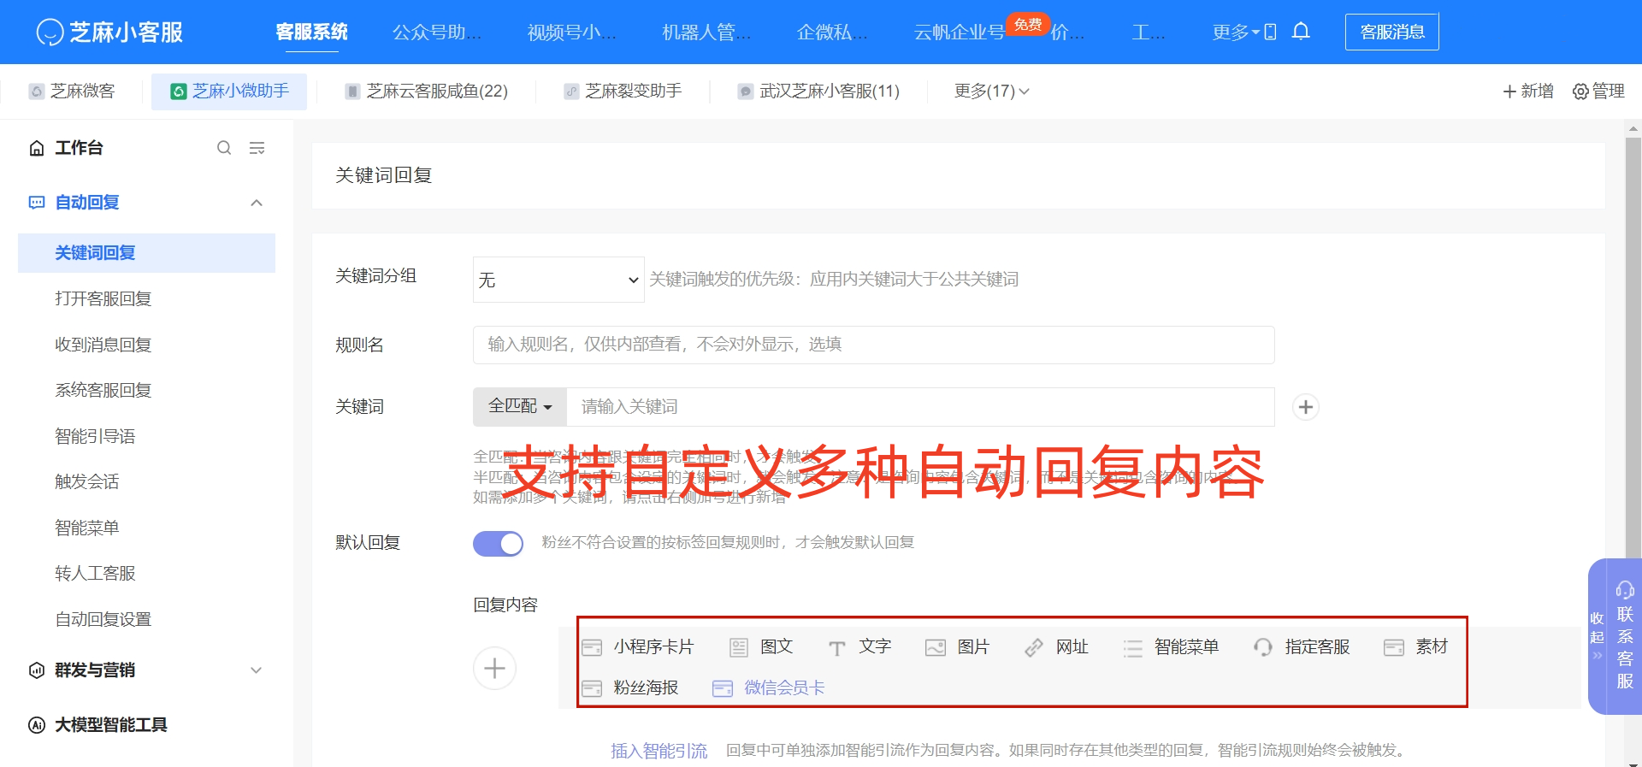Switch to 企微私... top tab
The height and width of the screenshot is (767, 1642).
(x=832, y=32)
